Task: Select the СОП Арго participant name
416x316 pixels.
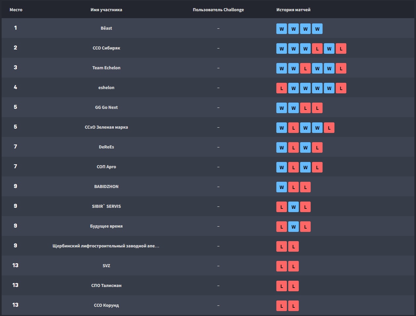Action: pyautogui.click(x=106, y=167)
